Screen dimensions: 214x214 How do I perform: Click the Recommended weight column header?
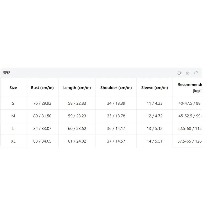190,88
